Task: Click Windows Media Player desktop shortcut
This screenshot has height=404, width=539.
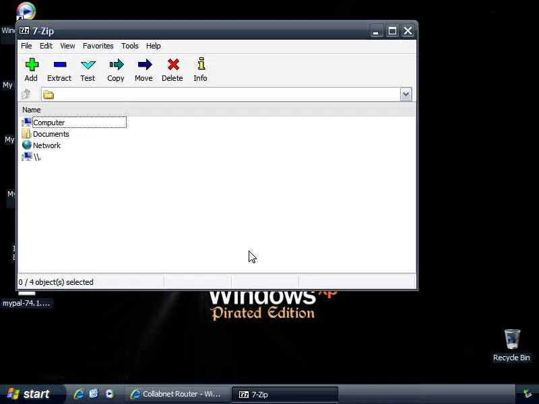Action: (x=26, y=11)
